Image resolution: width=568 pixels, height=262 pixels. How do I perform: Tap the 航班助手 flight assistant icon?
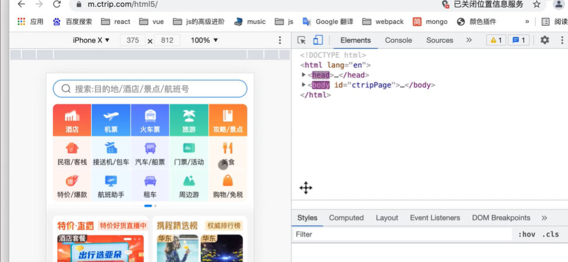point(111,186)
